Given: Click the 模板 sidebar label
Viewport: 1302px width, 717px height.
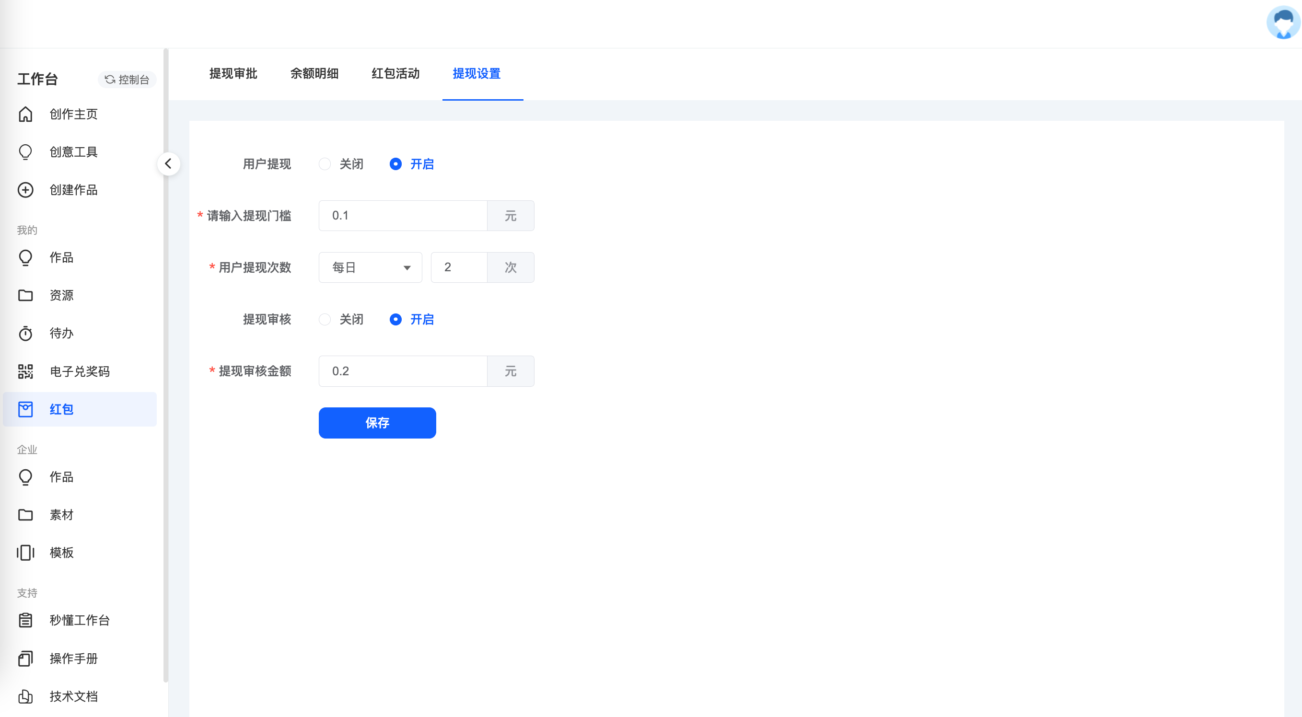Looking at the screenshot, I should 62,553.
